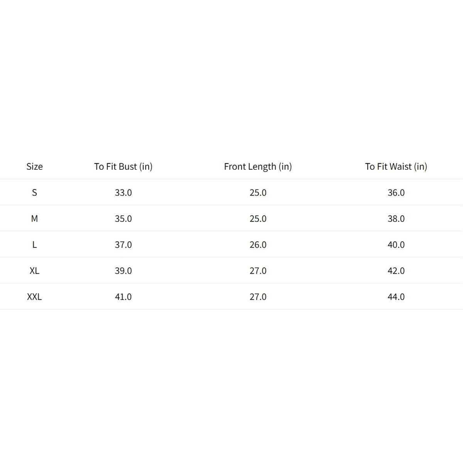Select the XL size row label
The image size is (463, 463).
click(x=34, y=271)
